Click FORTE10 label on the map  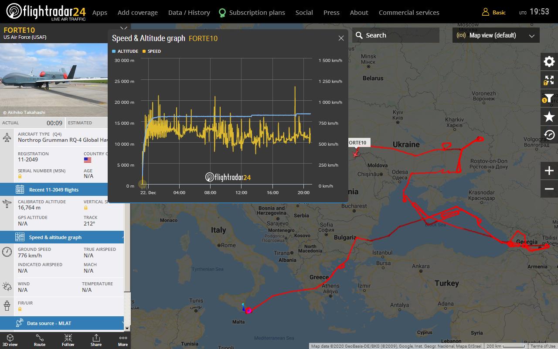click(359, 143)
